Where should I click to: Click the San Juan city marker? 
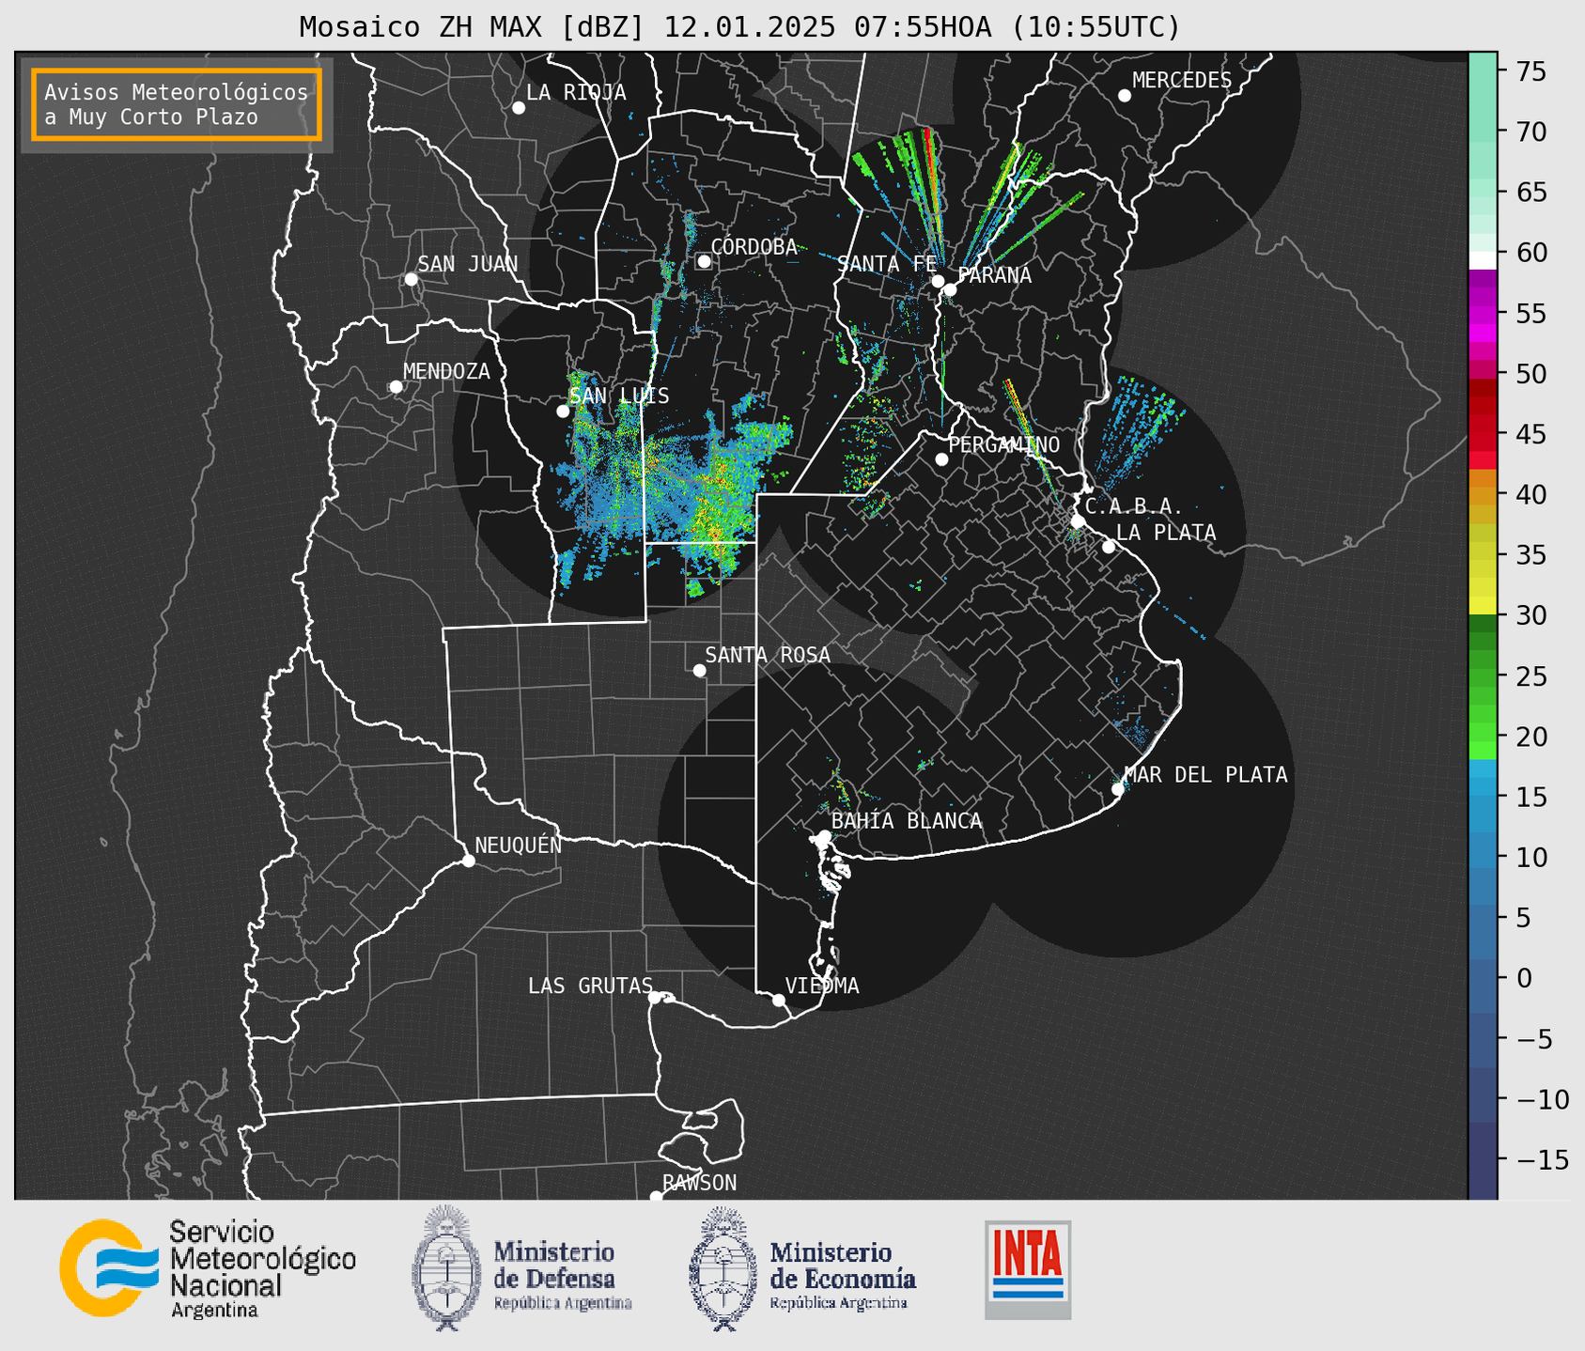411,279
